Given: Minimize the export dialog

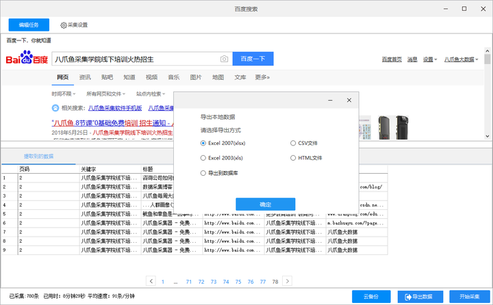Looking at the screenshot, I should pos(330,101).
